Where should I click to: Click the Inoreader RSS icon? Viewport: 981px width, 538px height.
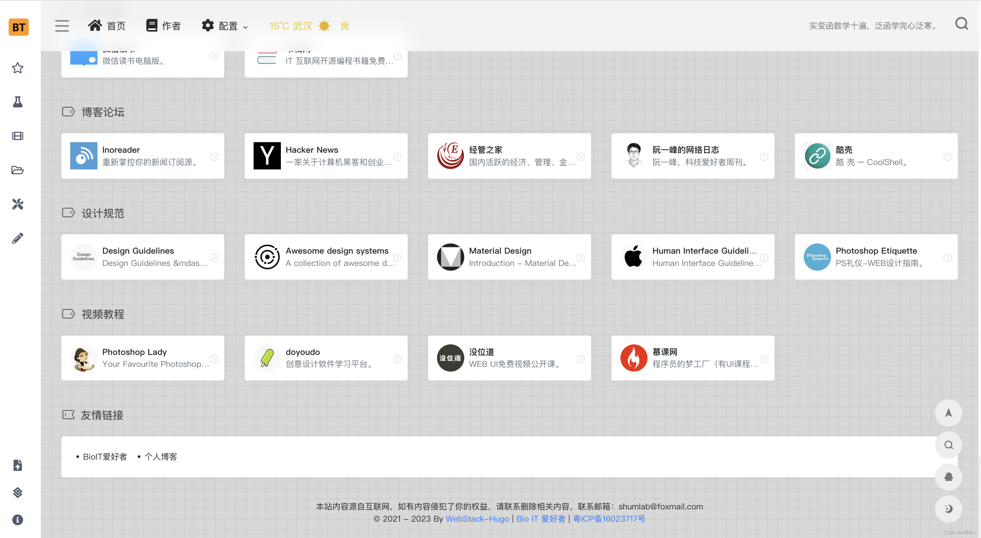point(84,156)
